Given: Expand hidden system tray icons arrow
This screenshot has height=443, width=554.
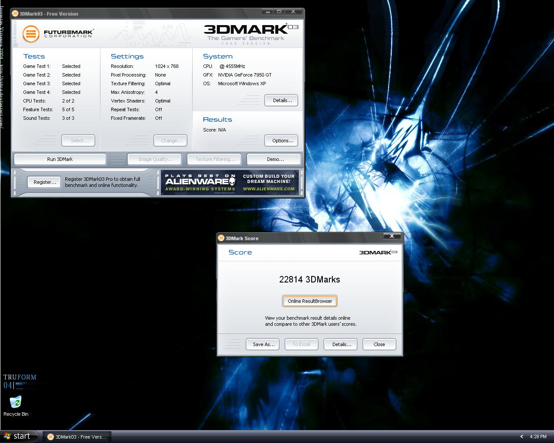Looking at the screenshot, I should click(522, 437).
